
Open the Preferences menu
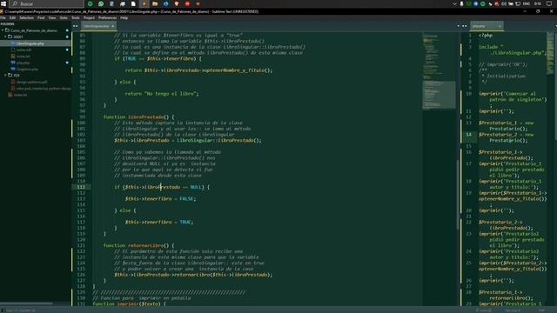click(x=107, y=17)
